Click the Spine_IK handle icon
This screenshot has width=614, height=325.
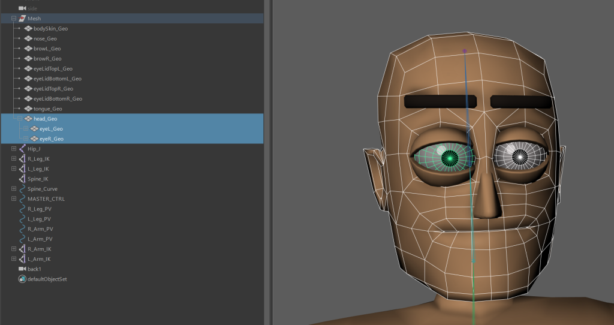(22, 179)
